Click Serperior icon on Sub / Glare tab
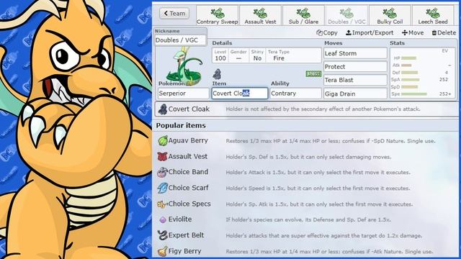 point(303,13)
